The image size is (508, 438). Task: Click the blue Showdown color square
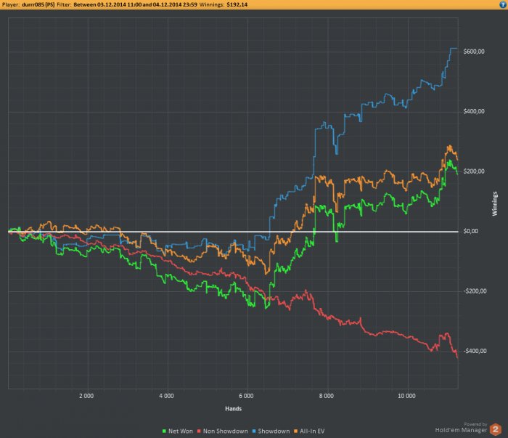(x=254, y=431)
